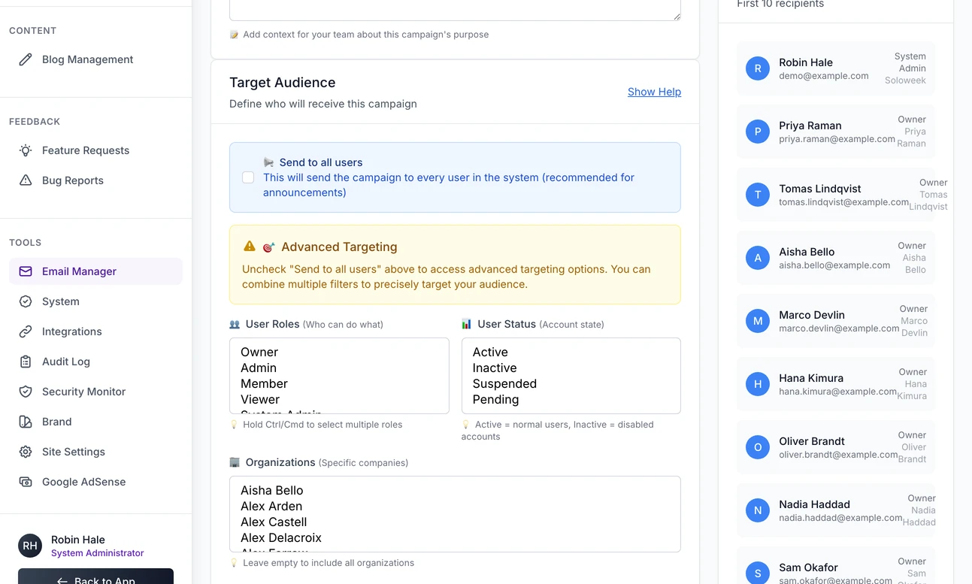Click Marco Devlin recipient card
The width and height of the screenshot is (972, 584).
836,321
